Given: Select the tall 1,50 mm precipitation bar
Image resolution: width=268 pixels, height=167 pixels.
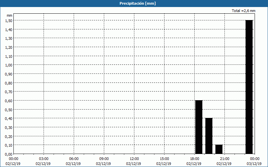Looking at the screenshot, I should coord(249,87).
